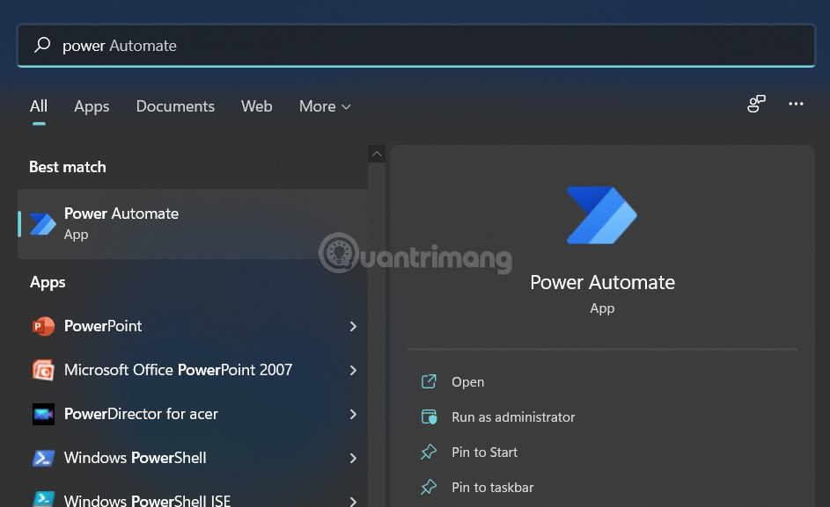The height and width of the screenshot is (507, 830).
Task: Click the PowerDirector for acer icon
Action: coord(43,414)
